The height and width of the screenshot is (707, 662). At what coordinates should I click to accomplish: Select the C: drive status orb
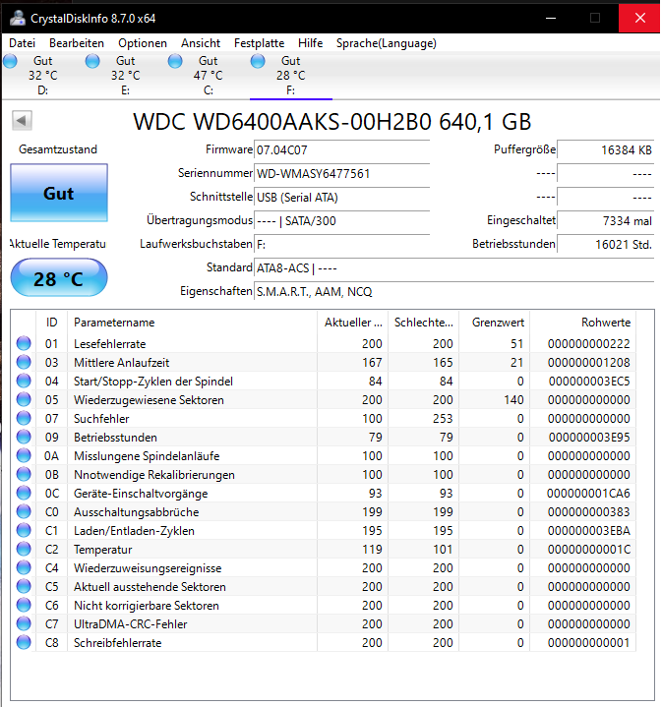click(175, 61)
